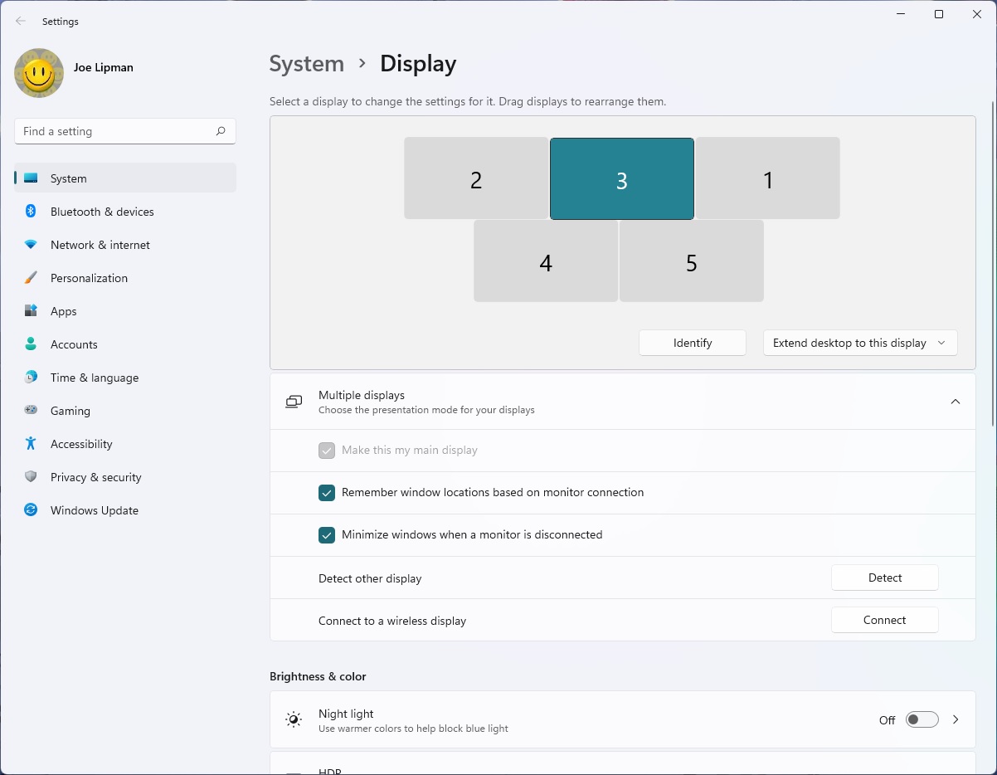This screenshot has height=775, width=997.
Task: Click the Detect button
Action: [884, 578]
